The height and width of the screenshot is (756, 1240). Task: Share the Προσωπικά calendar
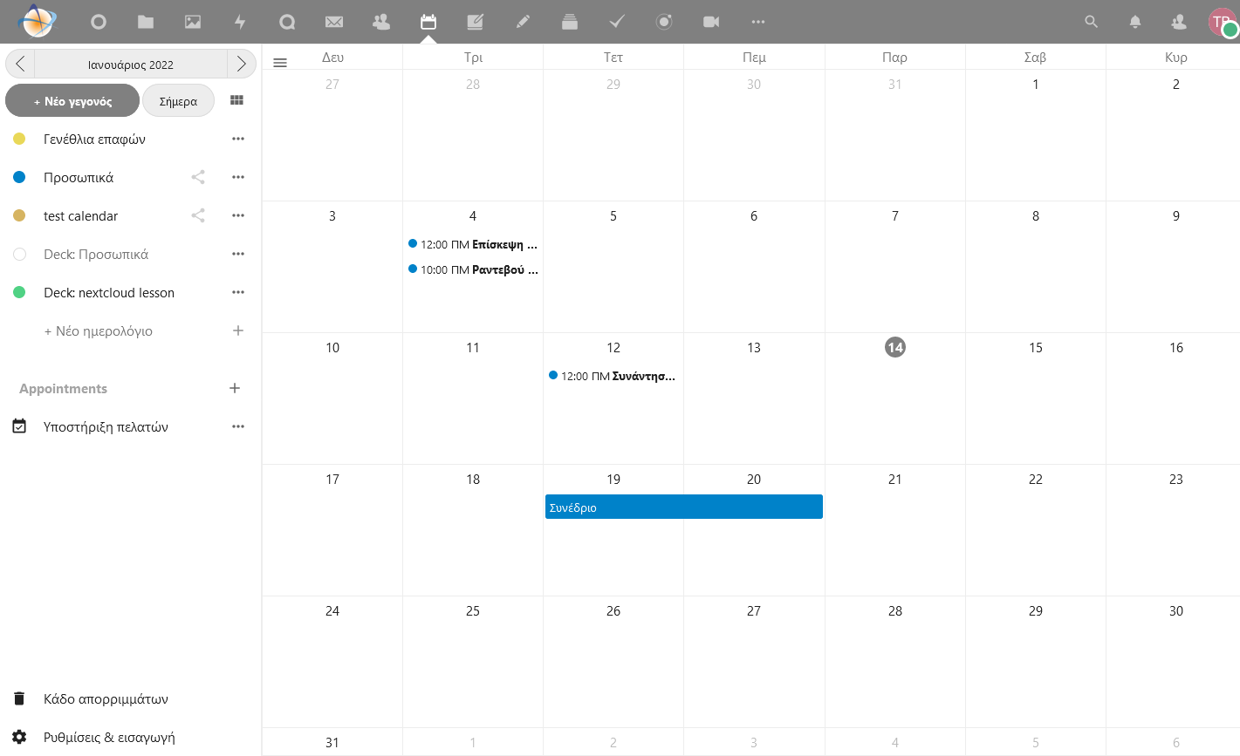(x=198, y=177)
